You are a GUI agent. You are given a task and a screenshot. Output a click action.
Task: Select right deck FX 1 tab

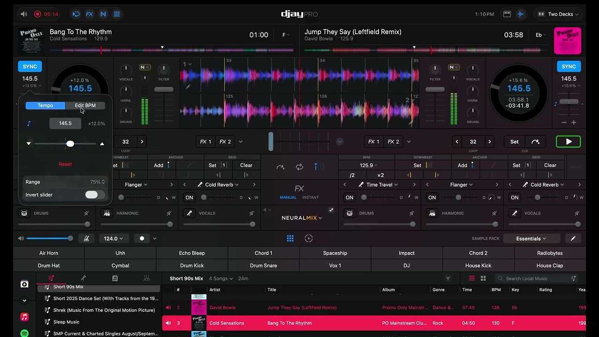(x=374, y=142)
